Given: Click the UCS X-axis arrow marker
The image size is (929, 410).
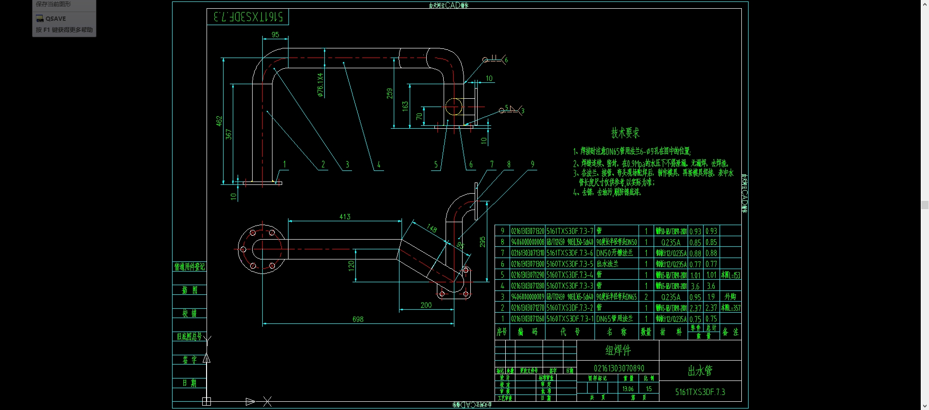Looking at the screenshot, I should click(250, 401).
